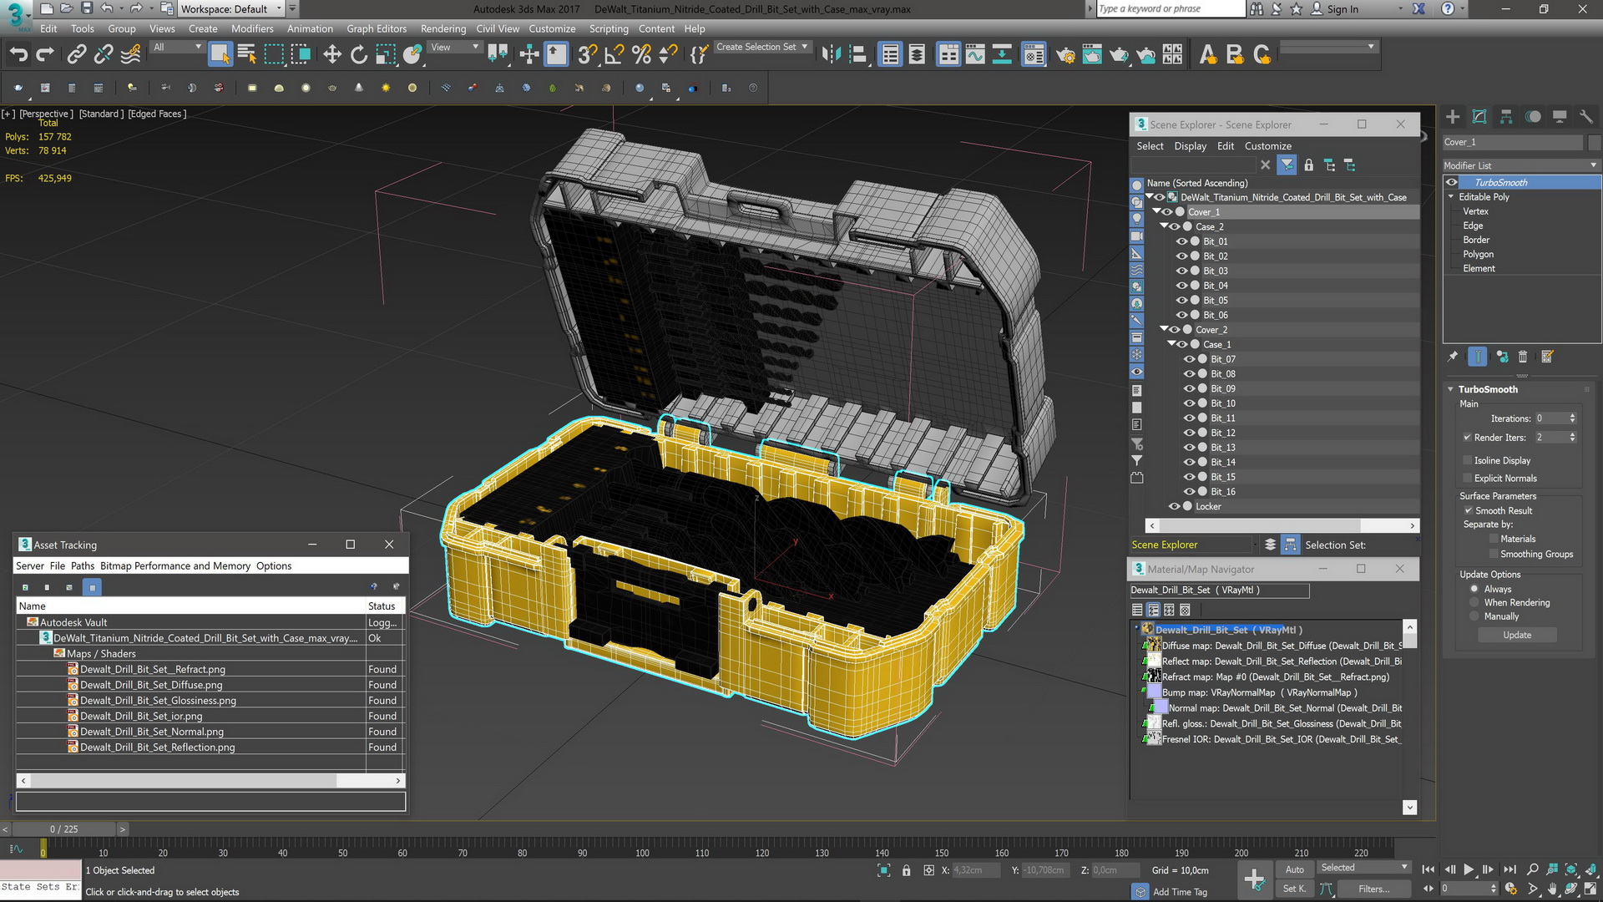Check Separate by Smoothing Groups checkbox
1603x902 pixels.
[1494, 555]
